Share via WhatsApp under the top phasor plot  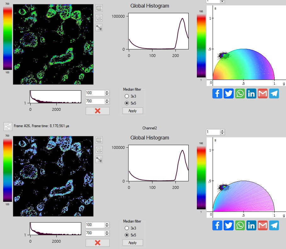point(240,93)
